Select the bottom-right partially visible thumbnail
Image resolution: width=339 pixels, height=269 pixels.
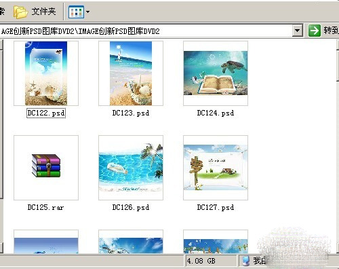tap(216, 242)
